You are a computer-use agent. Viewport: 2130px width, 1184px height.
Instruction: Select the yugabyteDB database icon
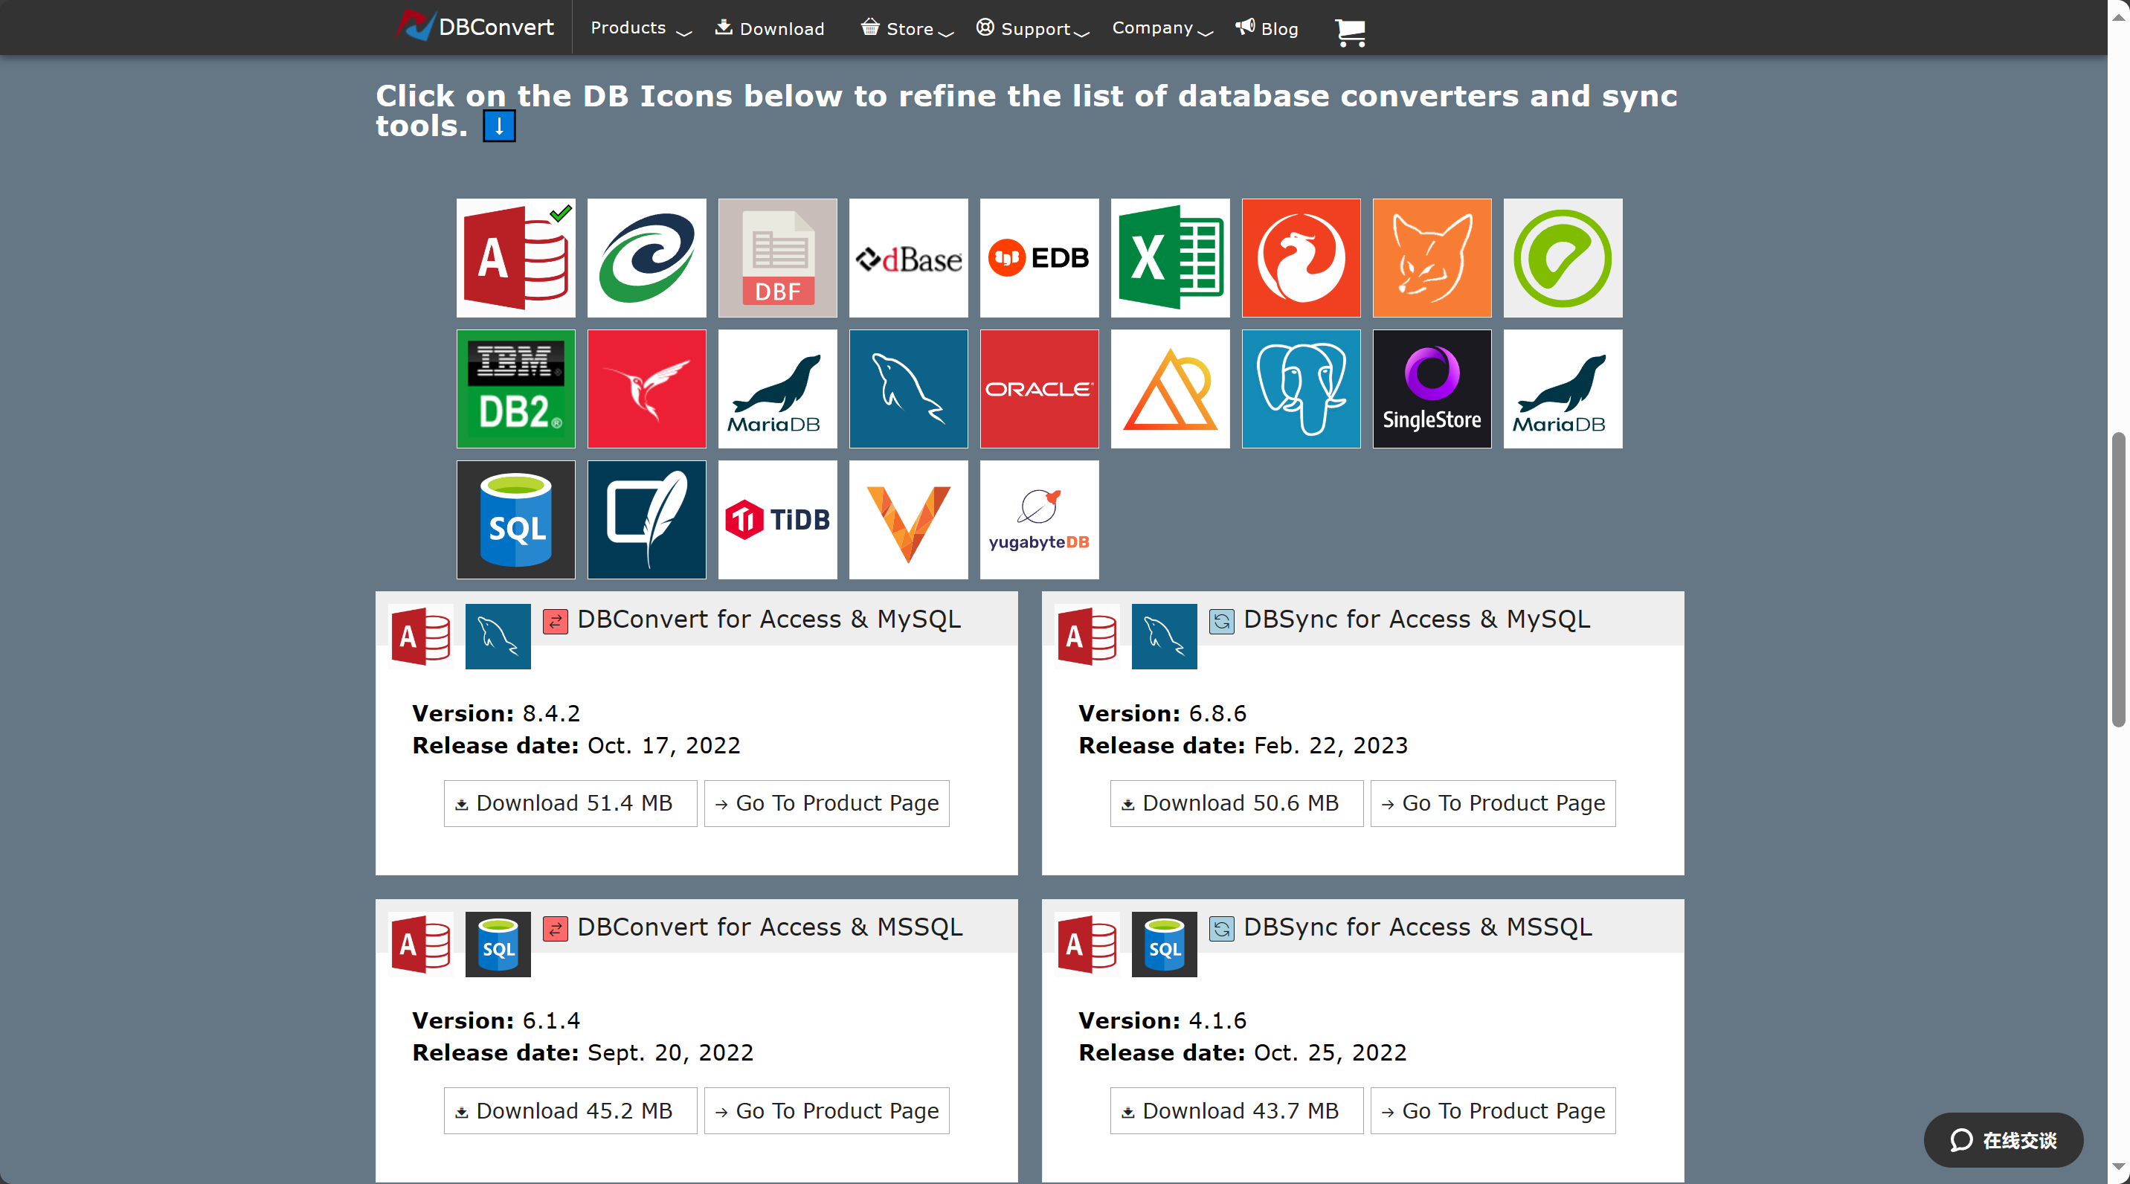pos(1040,520)
